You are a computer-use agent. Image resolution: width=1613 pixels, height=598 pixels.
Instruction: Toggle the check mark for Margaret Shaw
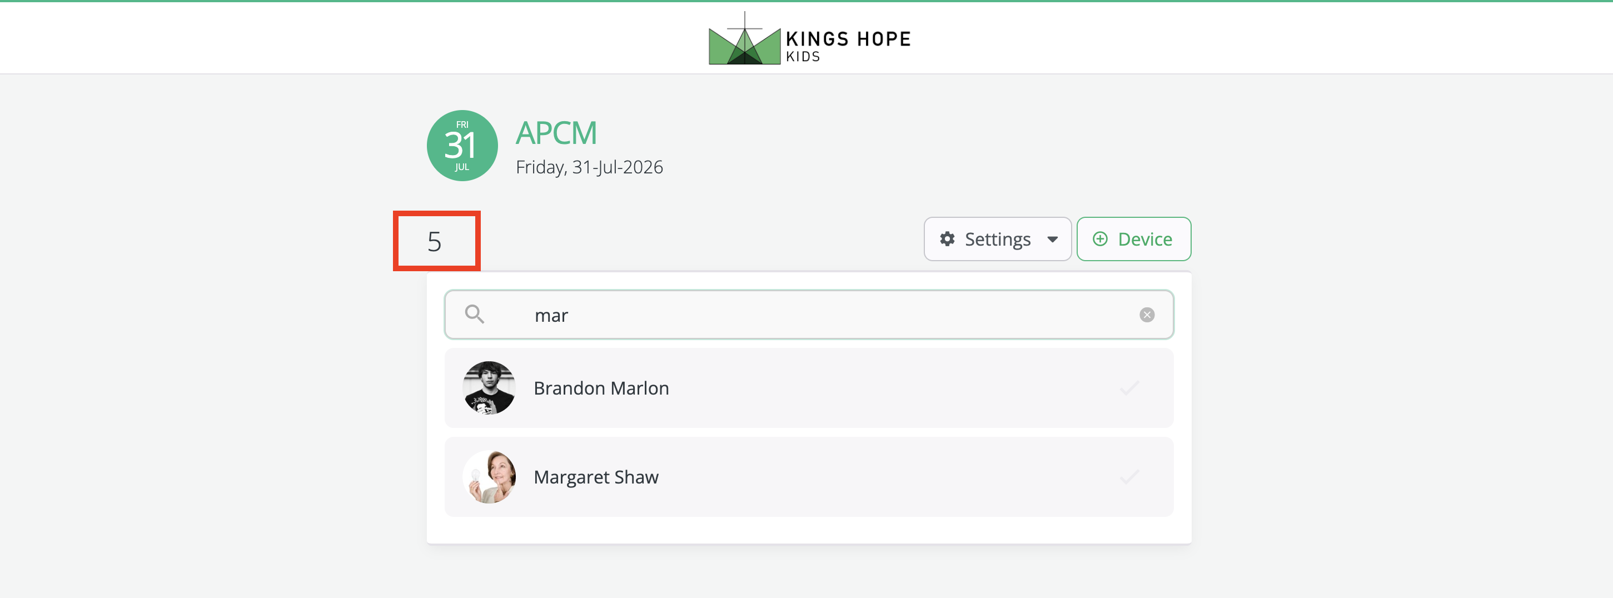(x=1129, y=477)
